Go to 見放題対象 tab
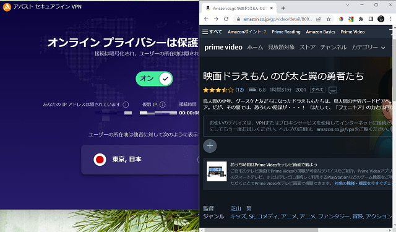Viewport: 396px width, 232px height. [x=281, y=47]
